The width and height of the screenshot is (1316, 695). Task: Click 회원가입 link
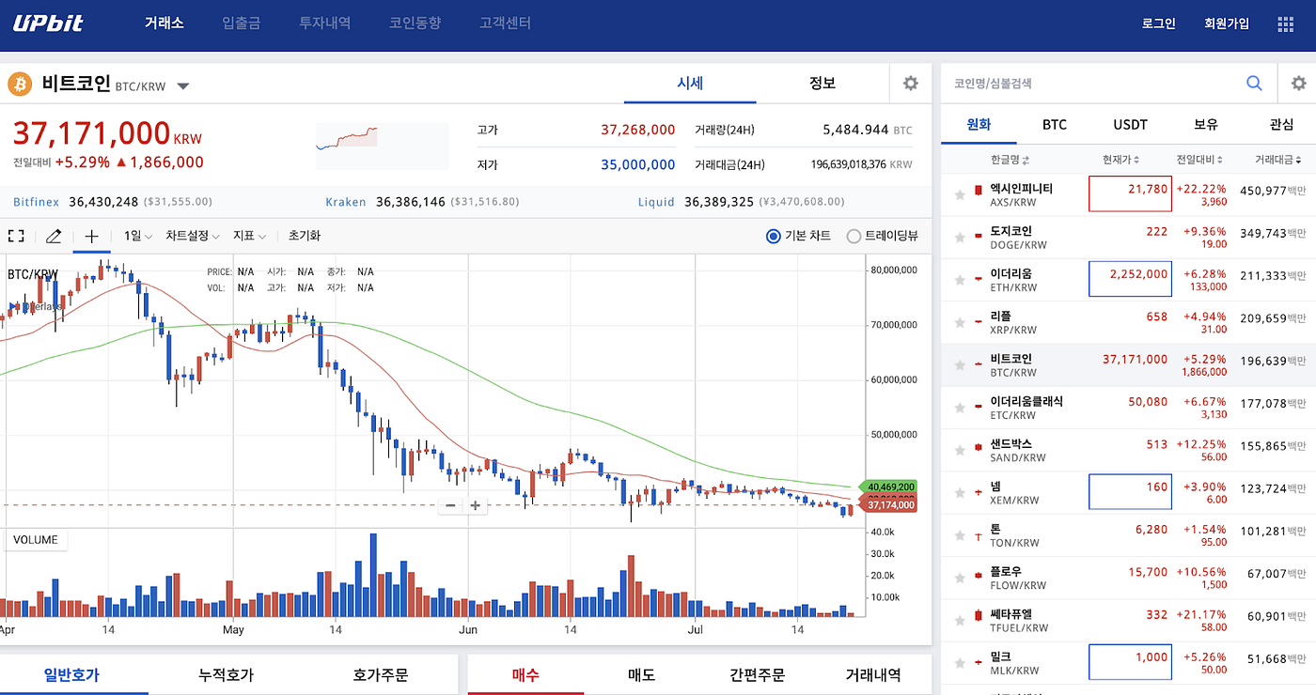1227,23
